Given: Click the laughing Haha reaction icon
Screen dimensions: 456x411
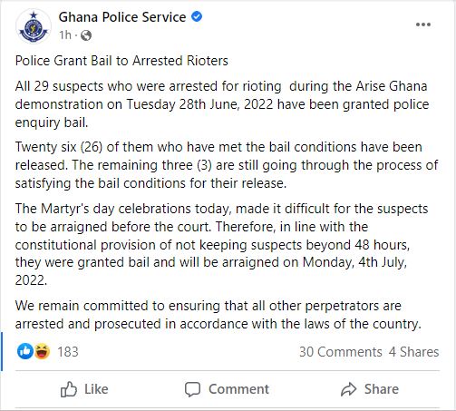Looking at the screenshot, I should tap(42, 351).
